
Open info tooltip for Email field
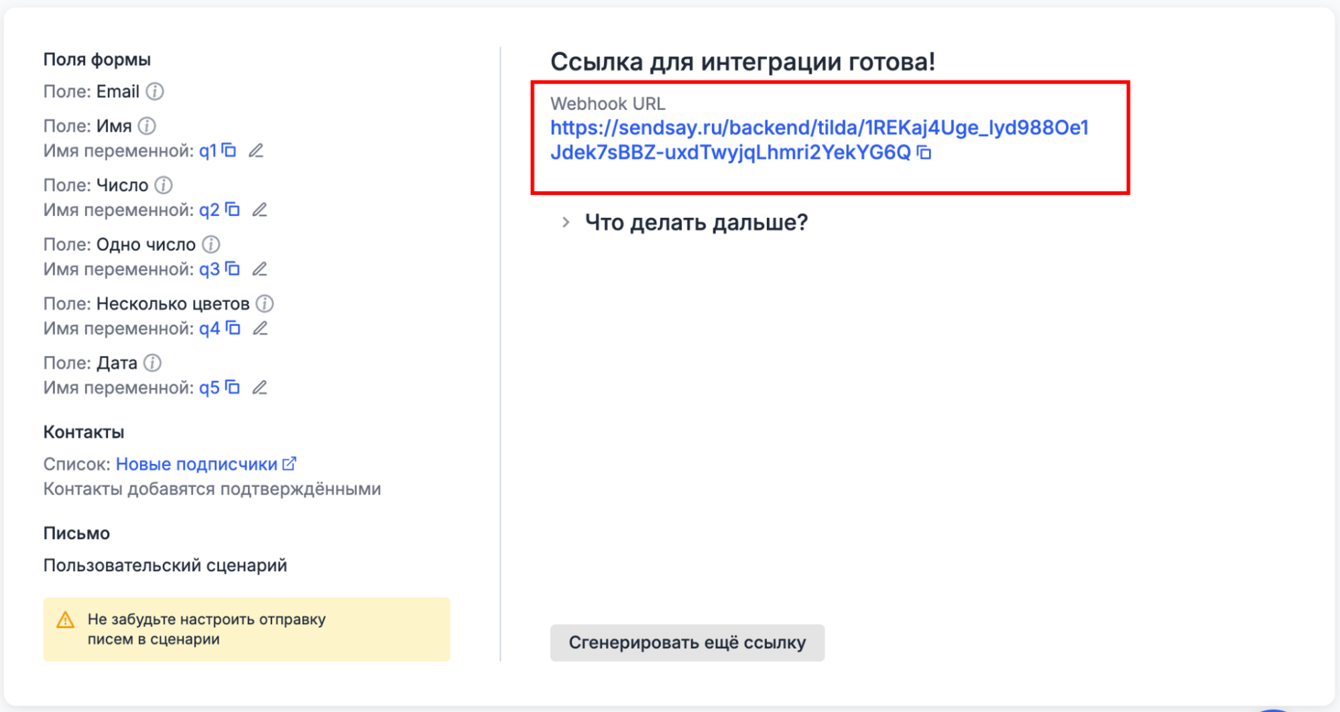[x=155, y=91]
